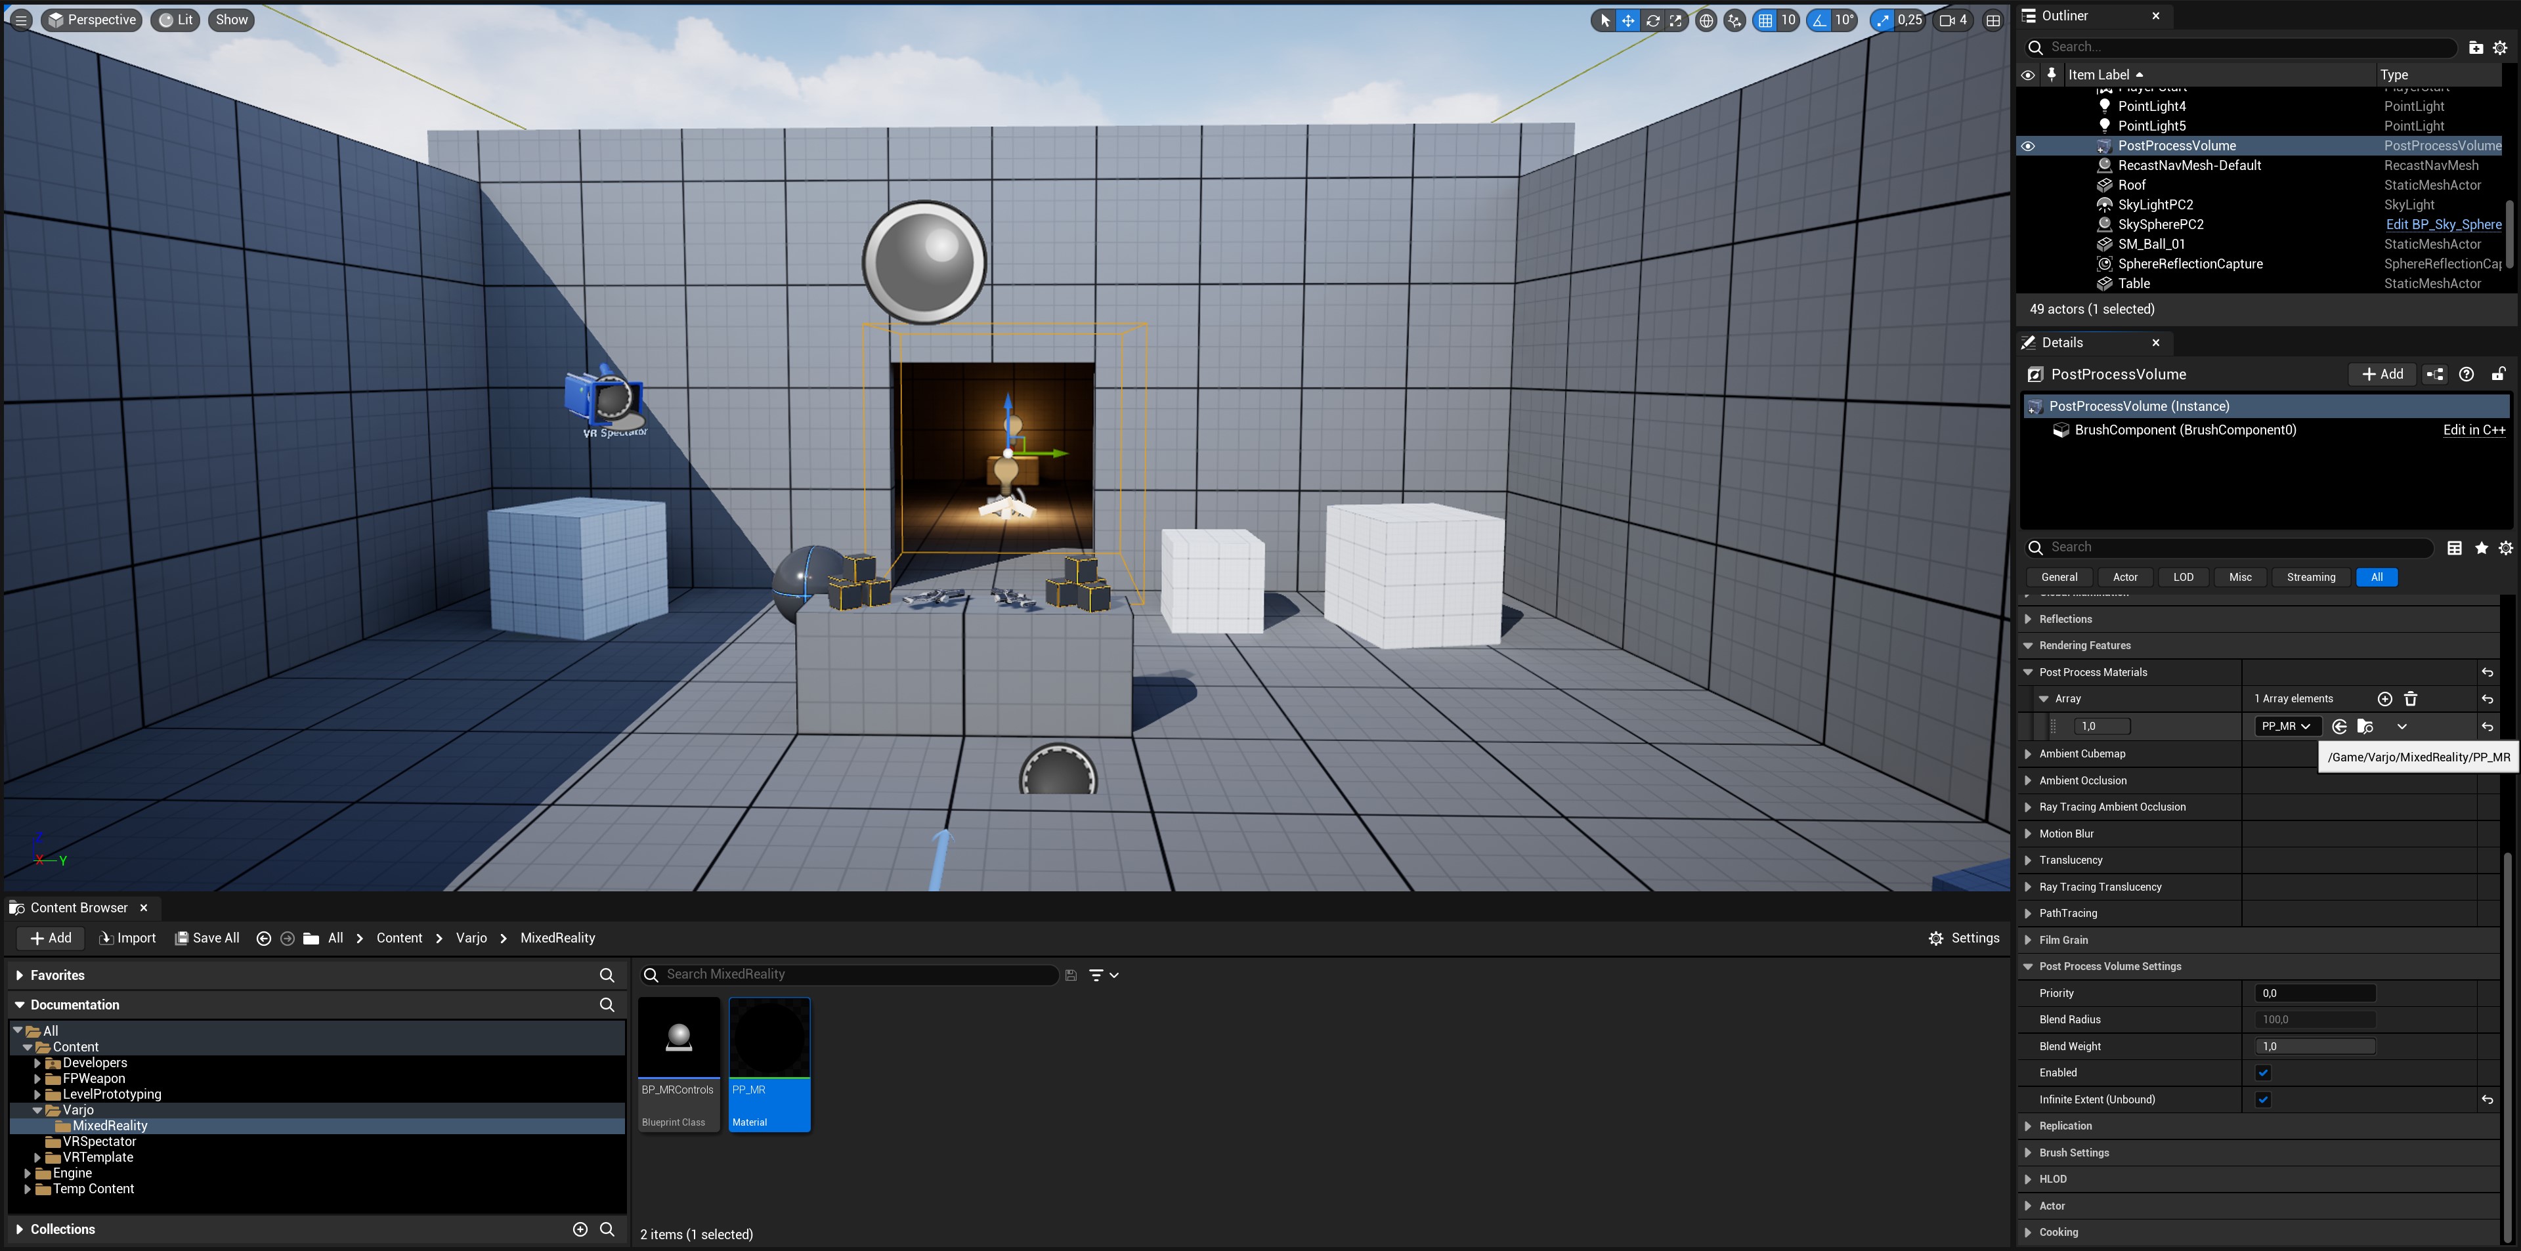Toggle the Enabled checkbox

tap(2262, 1073)
